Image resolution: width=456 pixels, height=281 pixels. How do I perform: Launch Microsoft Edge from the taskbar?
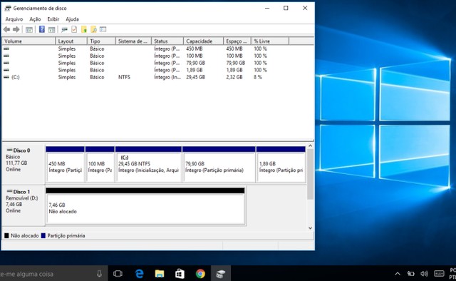140,274
